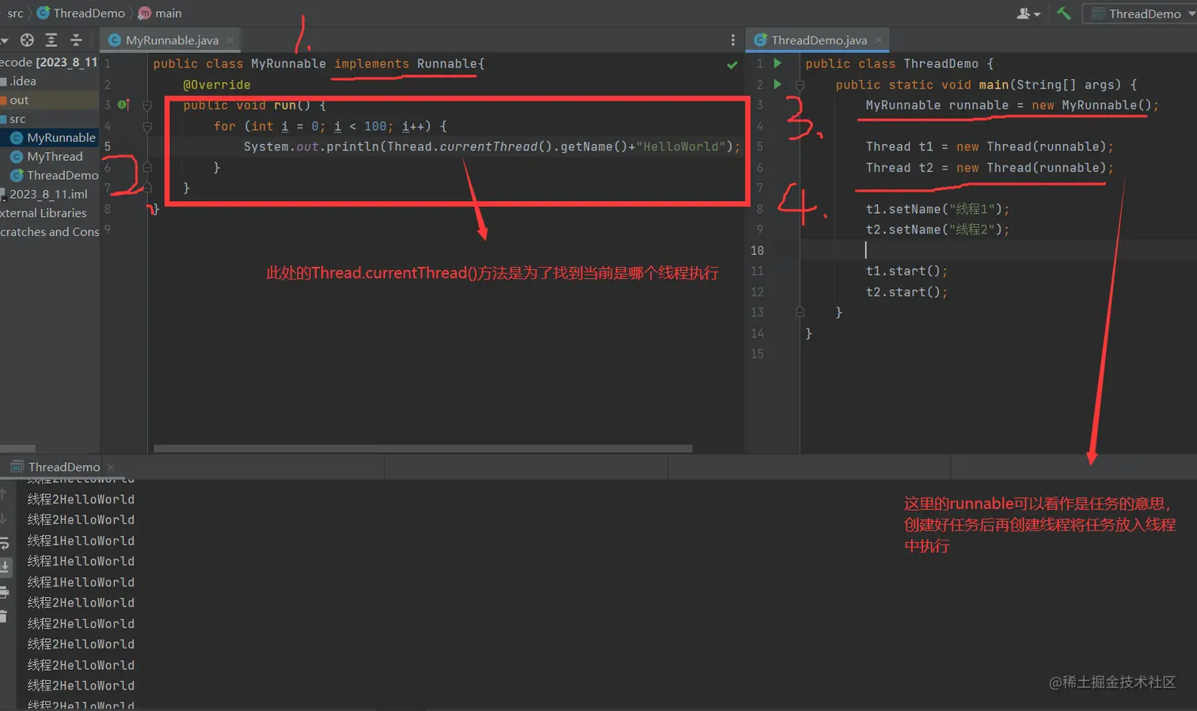Click the horizontal scrollbar of MyRunnable editor

(x=423, y=448)
